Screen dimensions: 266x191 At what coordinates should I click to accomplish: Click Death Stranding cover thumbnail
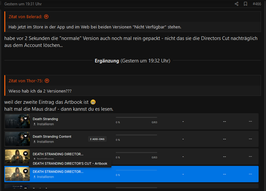pos(17,121)
